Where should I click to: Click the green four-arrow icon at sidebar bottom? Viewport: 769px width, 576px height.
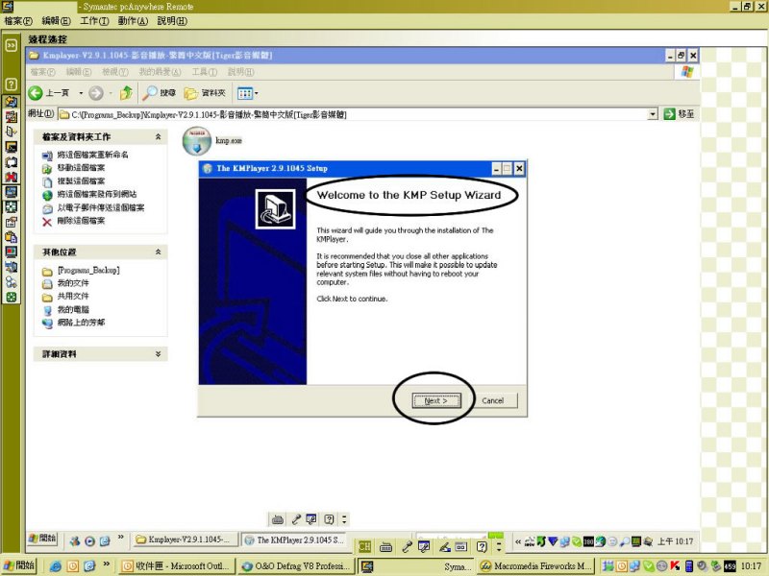[11, 297]
